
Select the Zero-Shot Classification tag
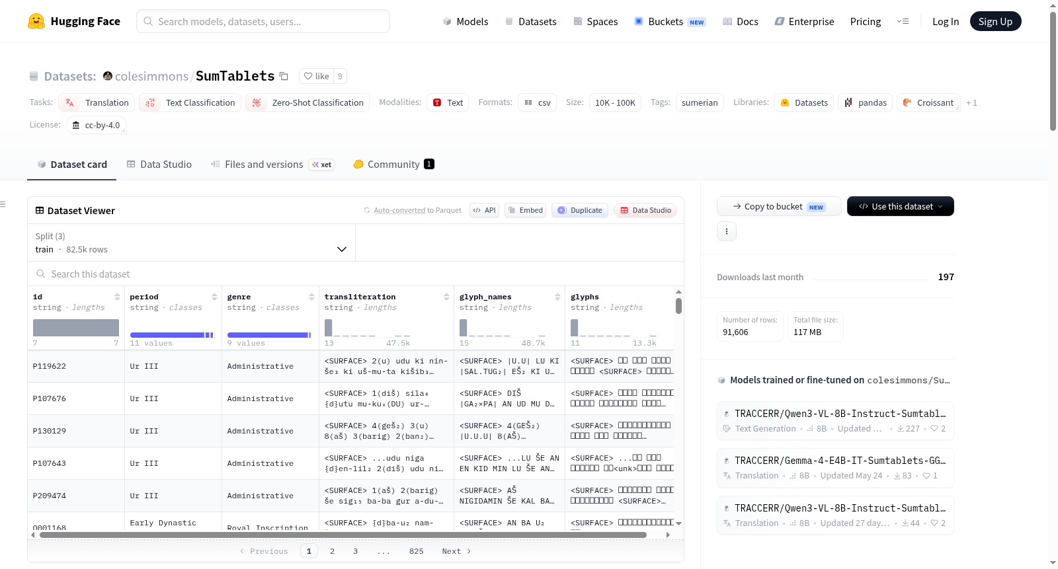click(x=307, y=102)
